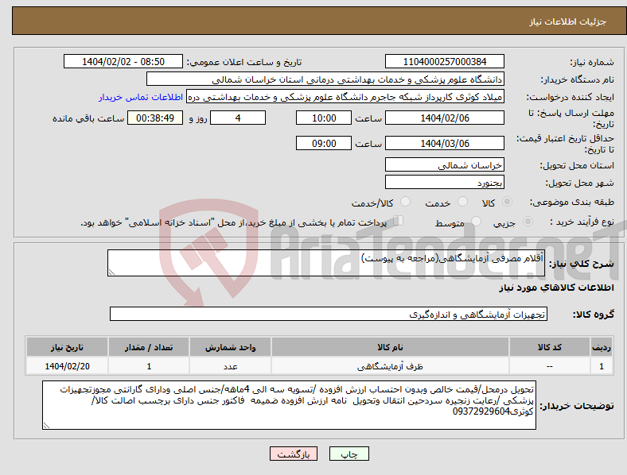Click the general need description text area
Image resolution: width=627 pixels, height=475 pixels.
(x=326, y=263)
